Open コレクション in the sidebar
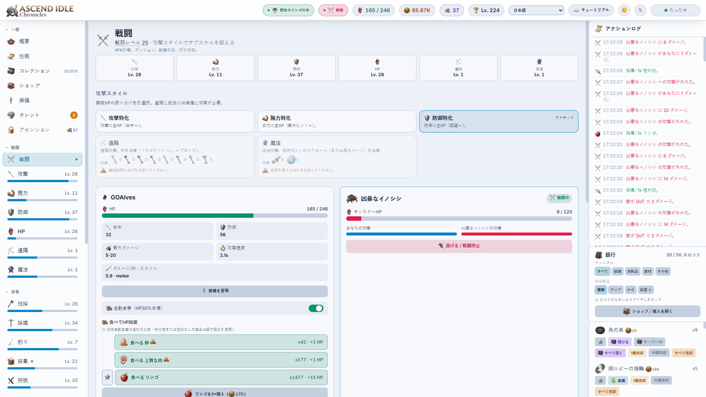The width and height of the screenshot is (706, 397). 42,71
